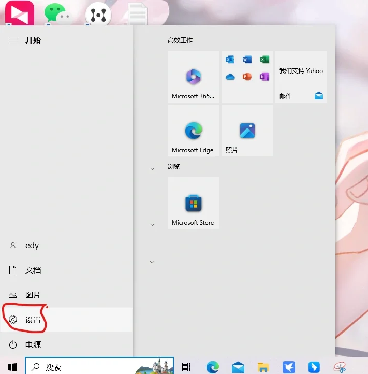
Task: Click the lowest chevron in the tile area
Action: [x=152, y=262]
